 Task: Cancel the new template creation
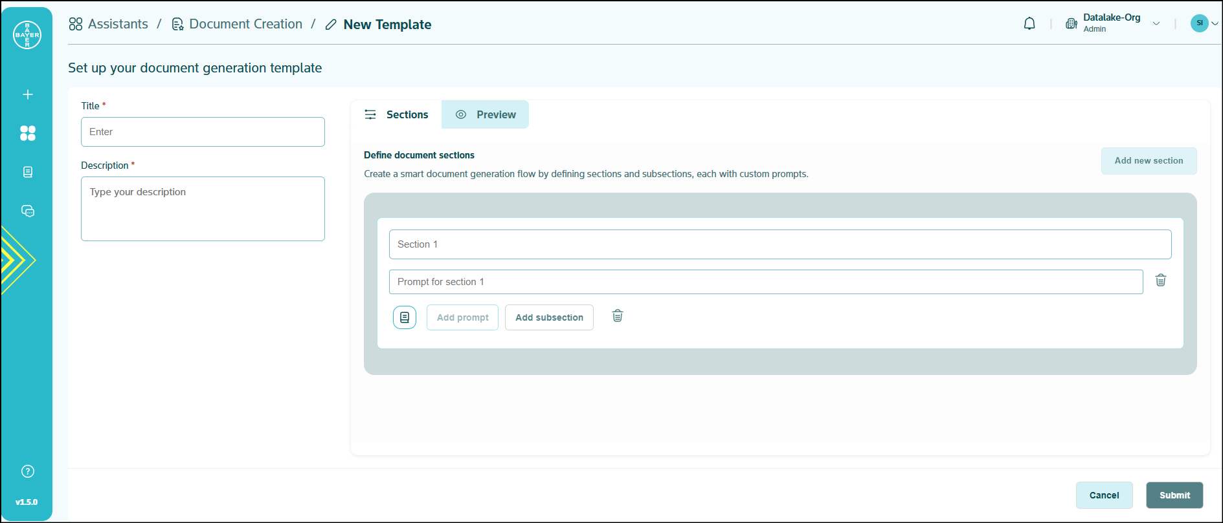[x=1103, y=495]
